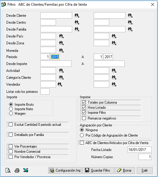
Task: Enable Ver Porcentajes option
Action: 10,146
